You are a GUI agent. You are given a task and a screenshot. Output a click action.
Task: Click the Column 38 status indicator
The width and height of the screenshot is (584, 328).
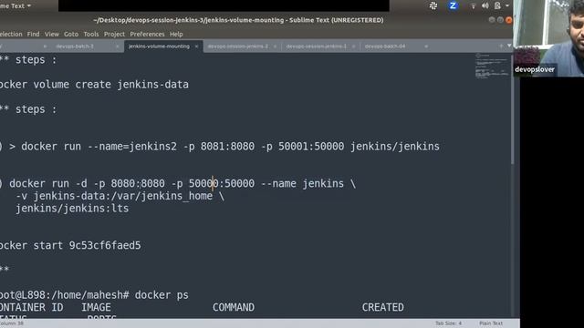click(x=12, y=323)
